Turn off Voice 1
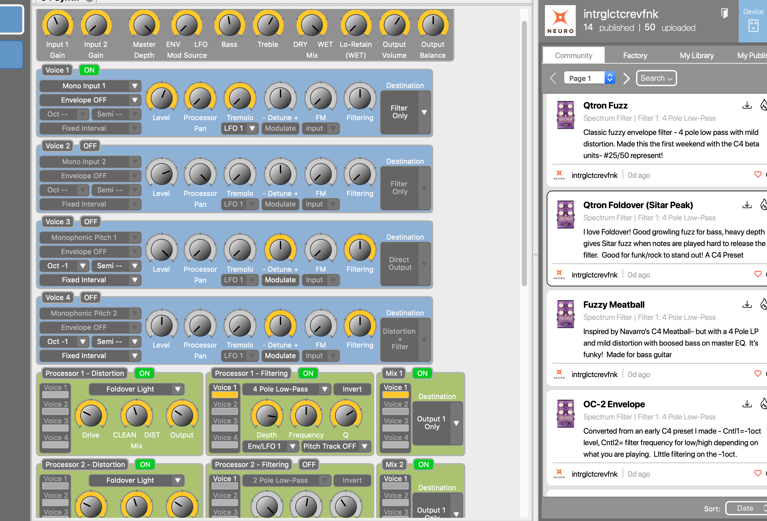This screenshot has width=767, height=521. (x=89, y=70)
